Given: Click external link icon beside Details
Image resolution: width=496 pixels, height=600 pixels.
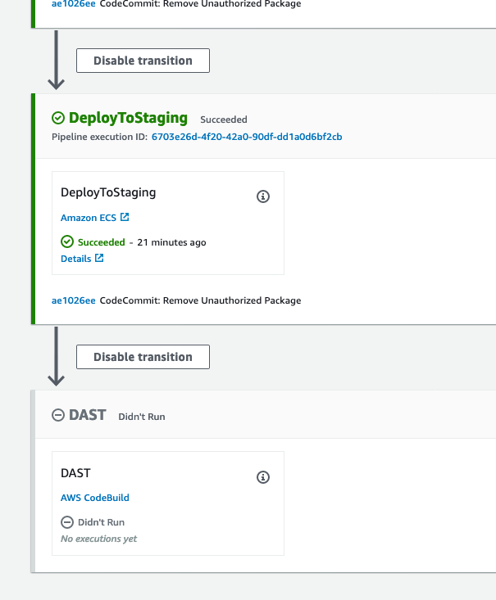Looking at the screenshot, I should pyautogui.click(x=99, y=258).
